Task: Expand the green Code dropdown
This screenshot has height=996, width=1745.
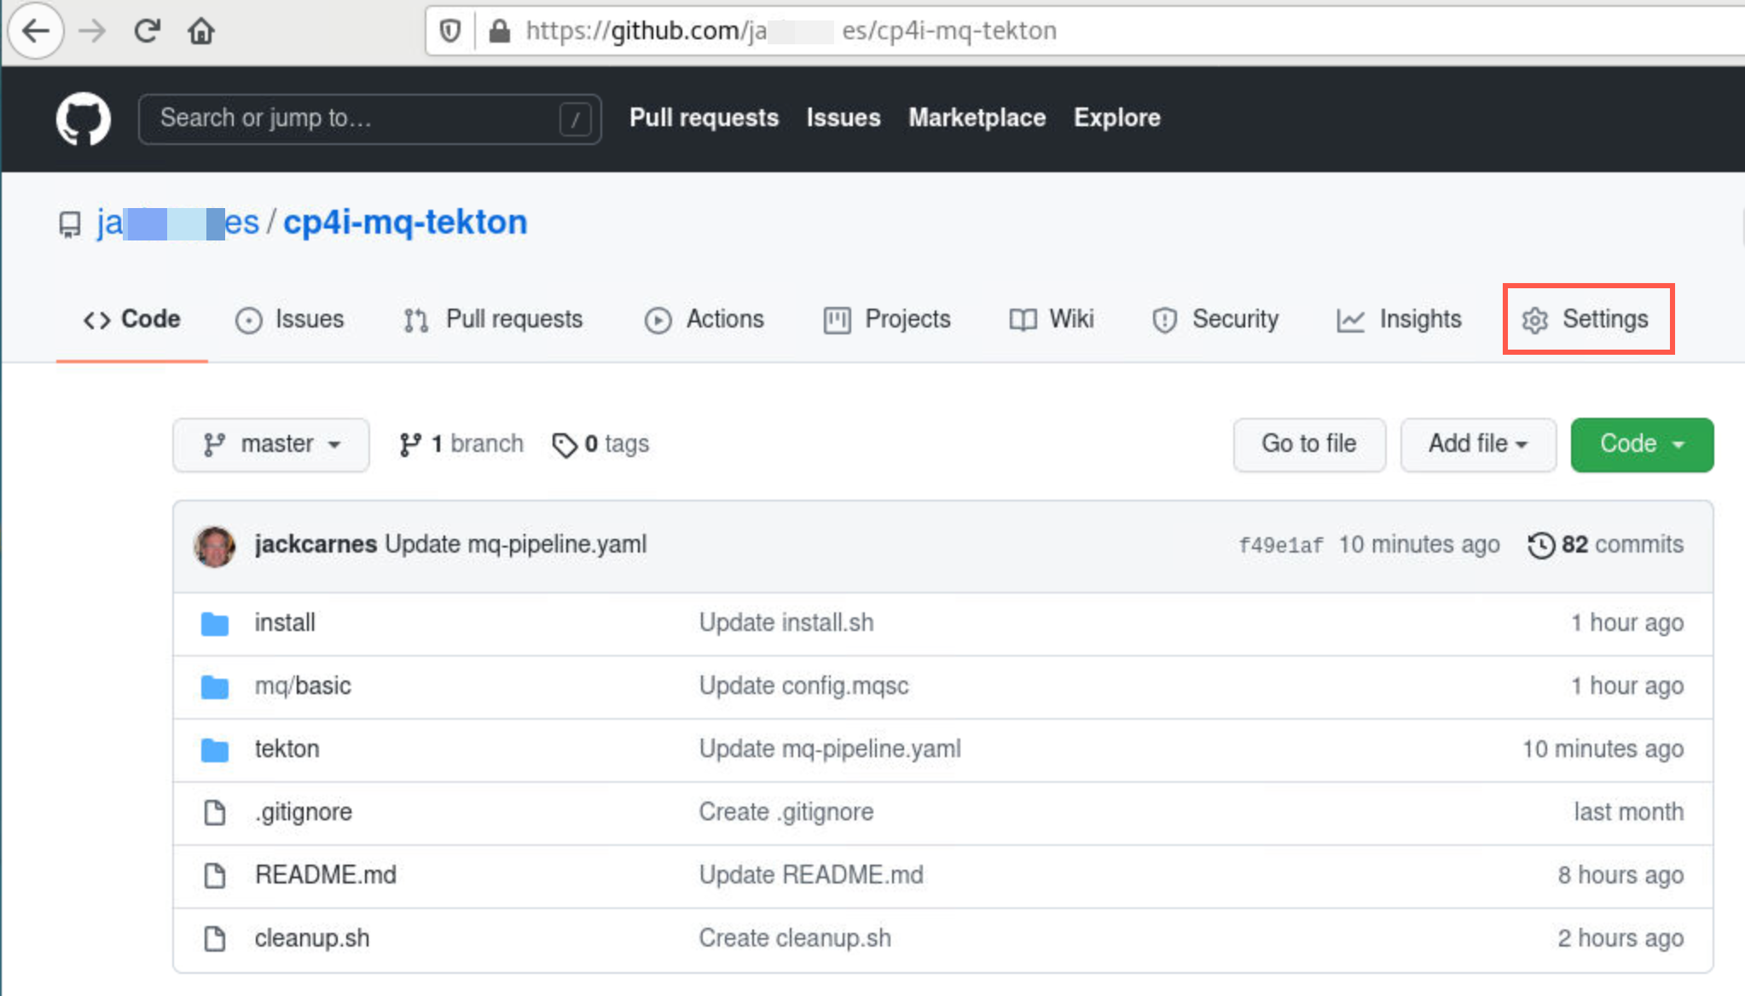Action: click(1642, 444)
